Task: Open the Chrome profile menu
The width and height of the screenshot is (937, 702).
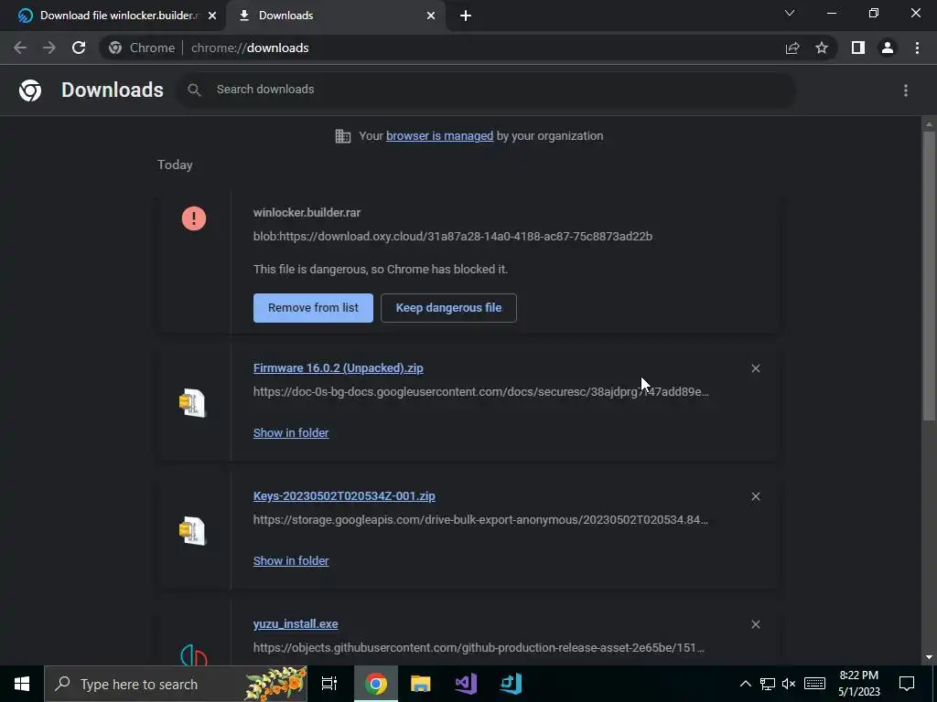Action: (888, 48)
